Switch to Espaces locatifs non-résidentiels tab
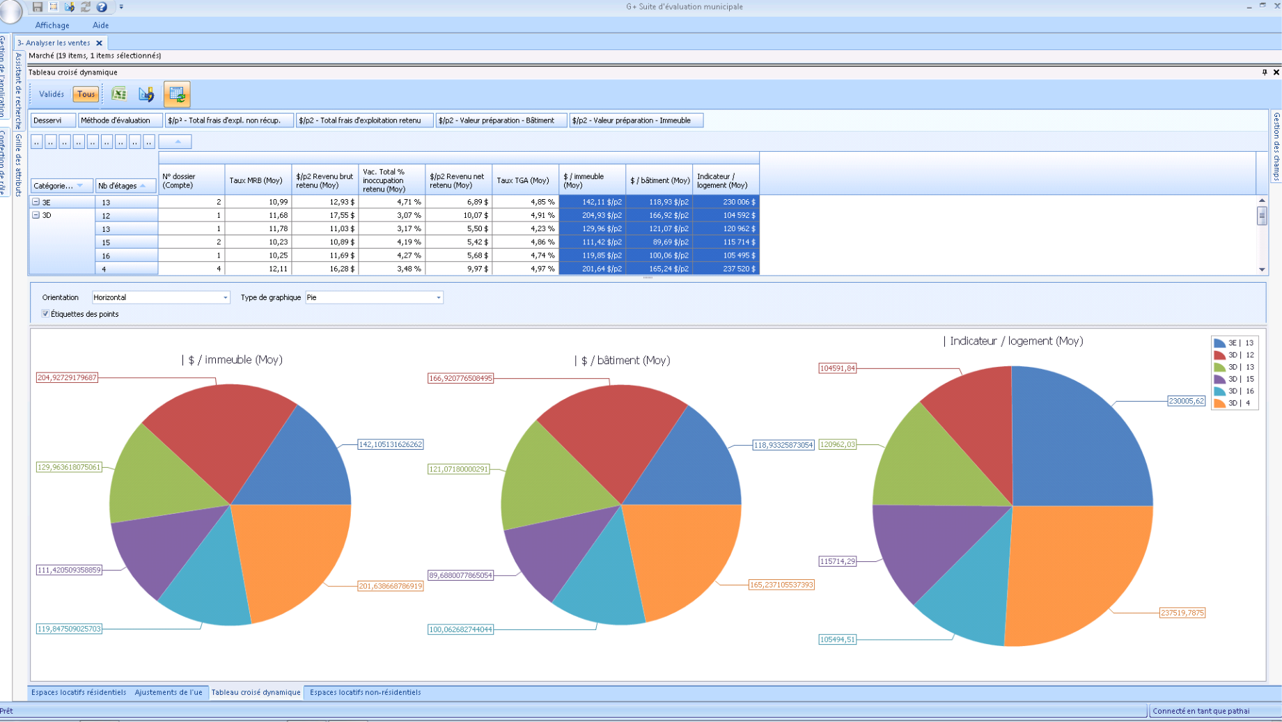Screen dimensions: 1282x722 tap(365, 693)
